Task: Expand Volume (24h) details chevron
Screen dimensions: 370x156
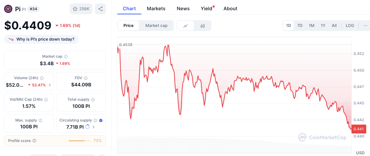Action: pos(50,85)
